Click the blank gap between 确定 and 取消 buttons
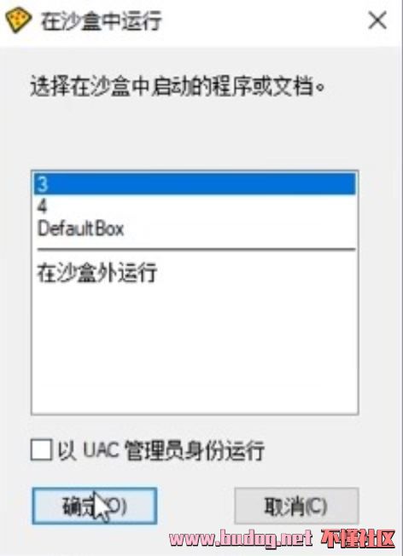This screenshot has width=403, height=556. tap(196, 506)
